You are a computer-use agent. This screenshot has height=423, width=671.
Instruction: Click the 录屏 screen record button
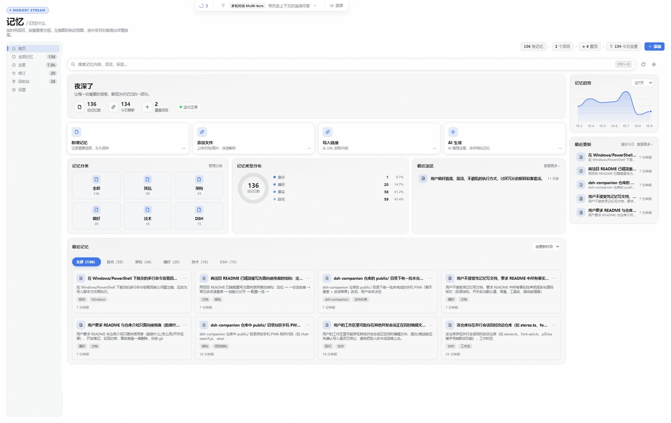coord(337,6)
